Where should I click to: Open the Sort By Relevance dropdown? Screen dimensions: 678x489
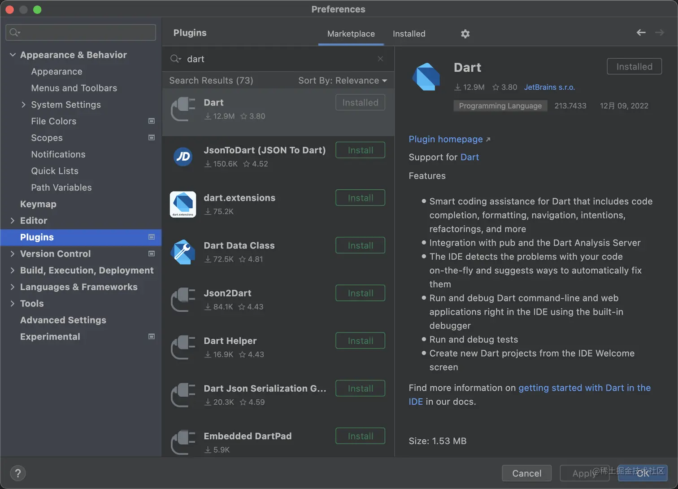(x=342, y=80)
